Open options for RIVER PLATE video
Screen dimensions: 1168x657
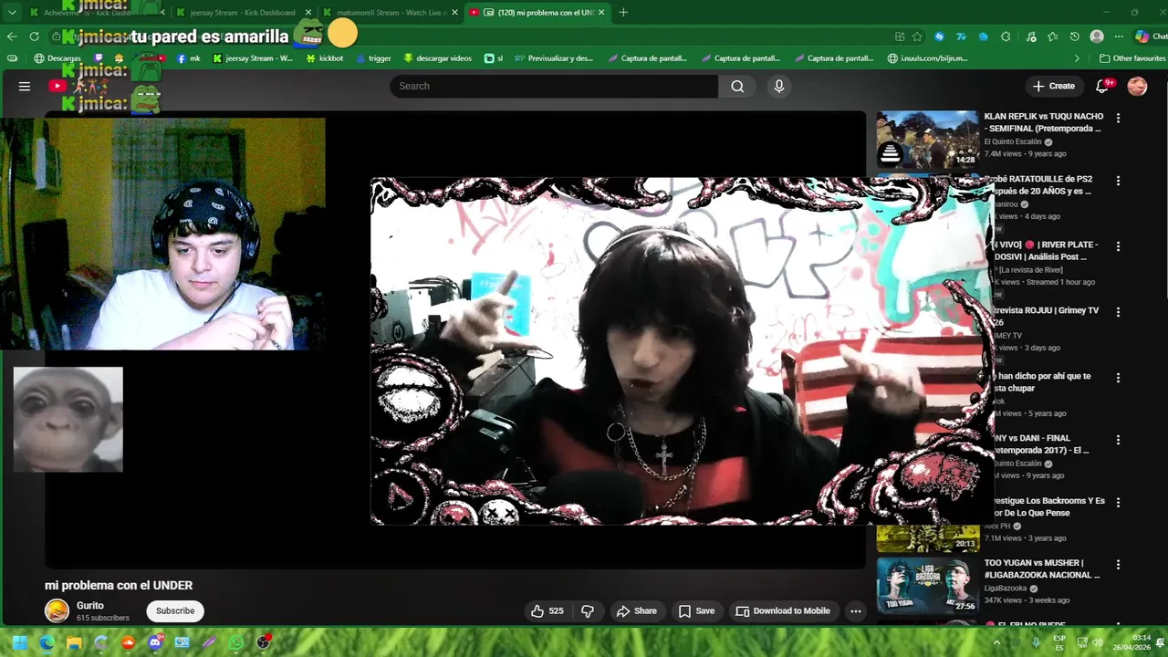(1118, 246)
